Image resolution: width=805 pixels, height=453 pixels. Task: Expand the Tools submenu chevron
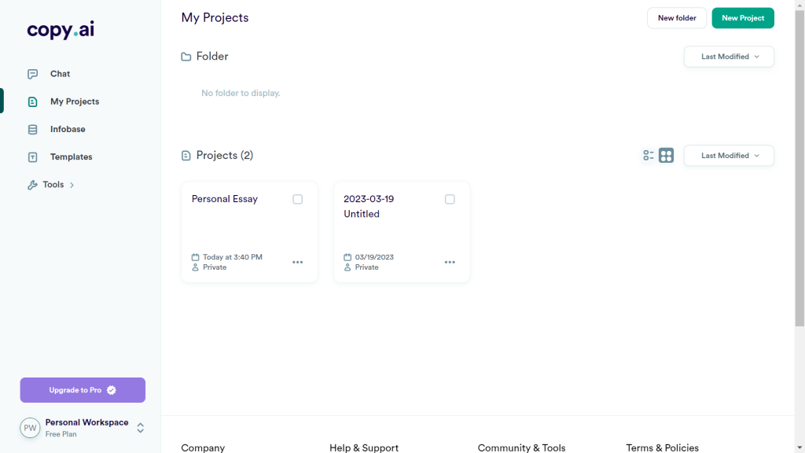pyautogui.click(x=72, y=184)
